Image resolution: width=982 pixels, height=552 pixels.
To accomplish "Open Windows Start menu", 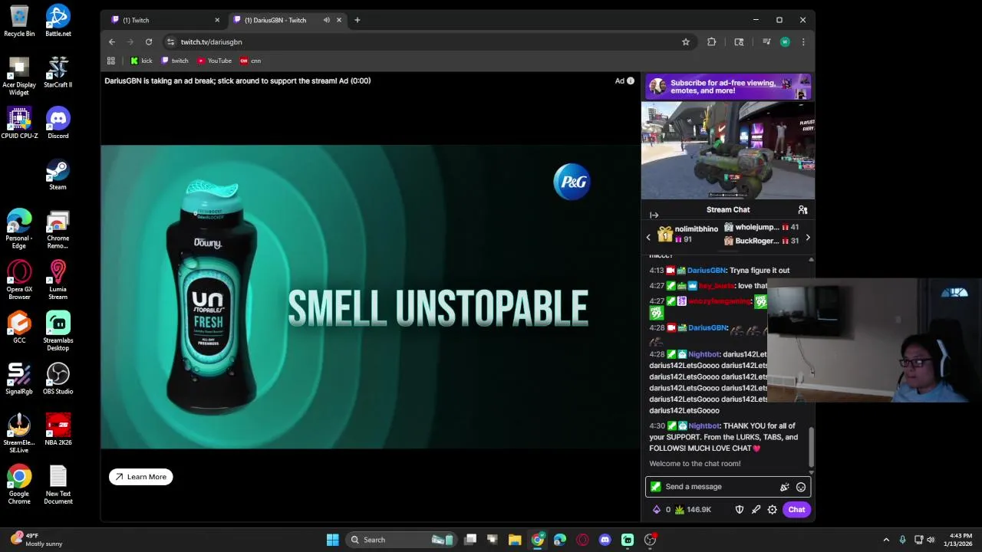I will pos(332,540).
